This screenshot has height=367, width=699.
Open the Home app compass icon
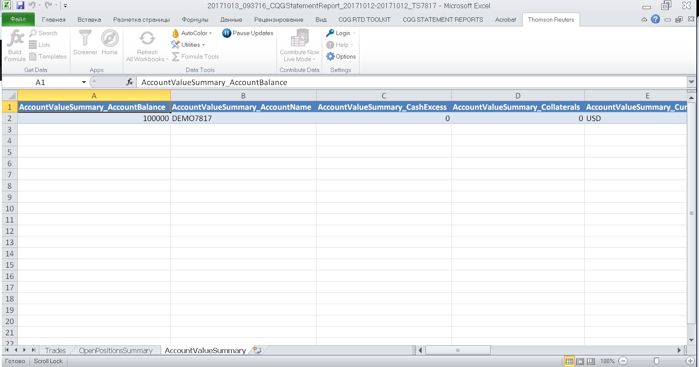[110, 42]
